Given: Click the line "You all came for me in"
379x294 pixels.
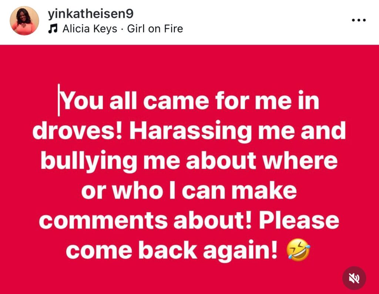Looking at the screenshot, I should [190, 101].
